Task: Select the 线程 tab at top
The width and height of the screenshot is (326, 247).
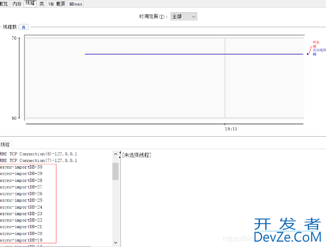Action: [30, 4]
